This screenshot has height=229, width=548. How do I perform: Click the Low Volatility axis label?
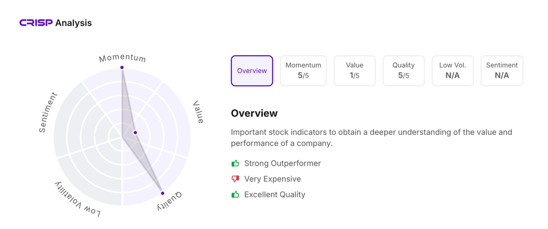78,199
